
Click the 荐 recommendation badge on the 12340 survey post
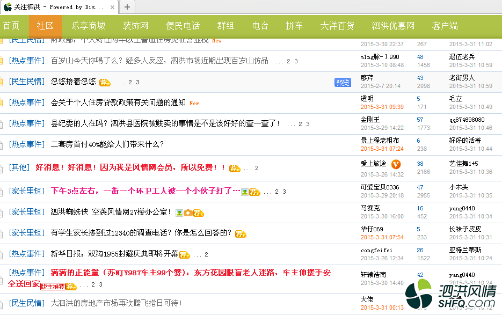241,233
